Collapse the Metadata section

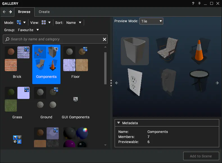(119, 123)
